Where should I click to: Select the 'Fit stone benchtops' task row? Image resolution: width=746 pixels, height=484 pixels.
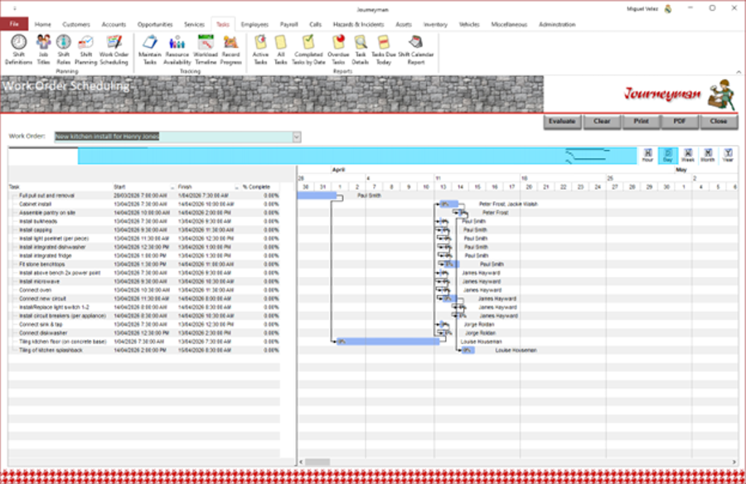143,264
